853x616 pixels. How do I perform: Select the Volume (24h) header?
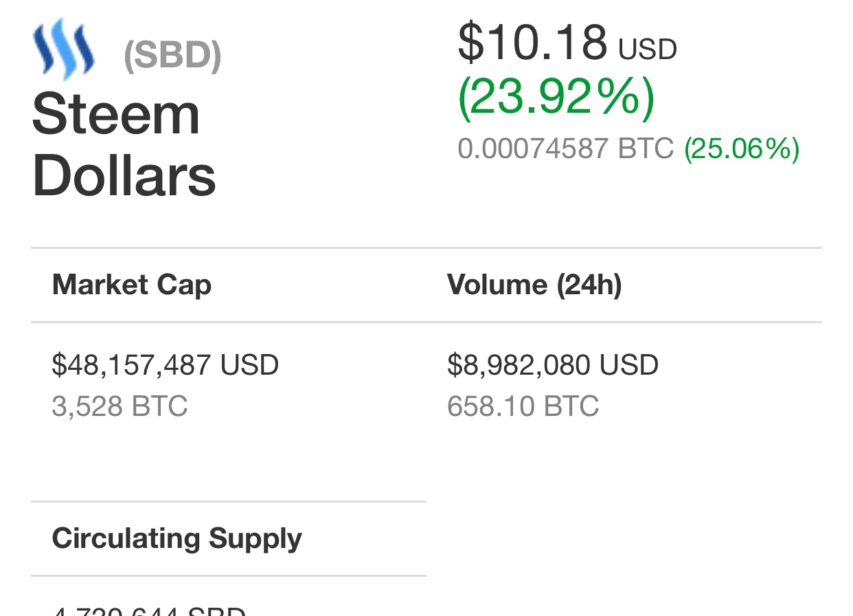pyautogui.click(x=534, y=285)
